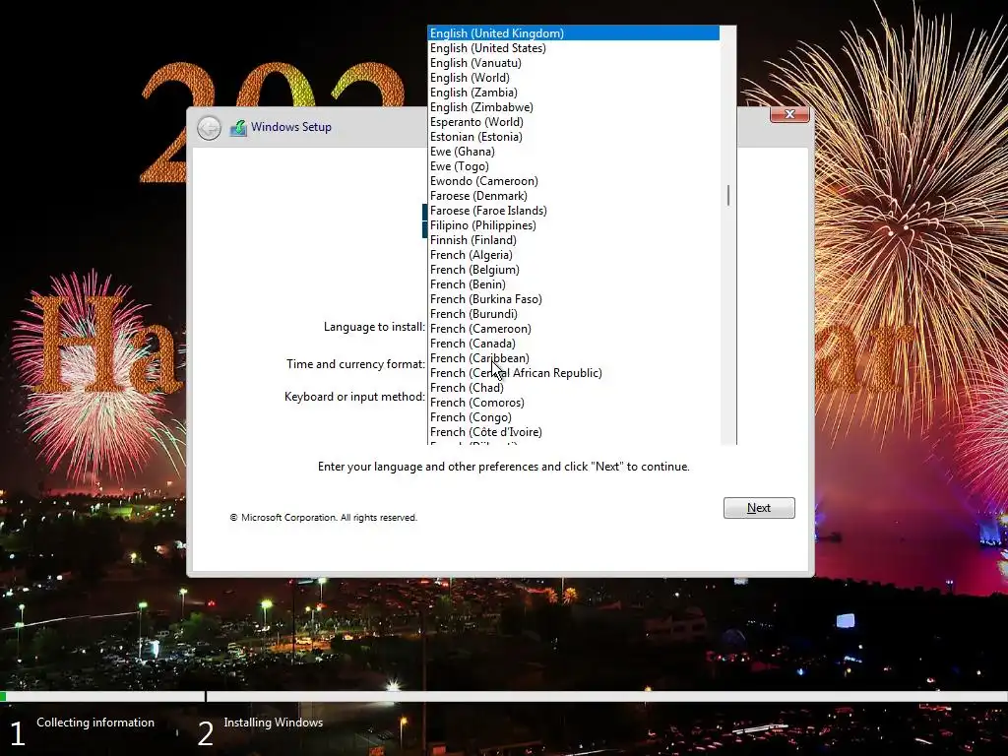Pick French (Côte d'Ivoire) entry
Viewport: 1008px width, 756px height.
(574, 432)
